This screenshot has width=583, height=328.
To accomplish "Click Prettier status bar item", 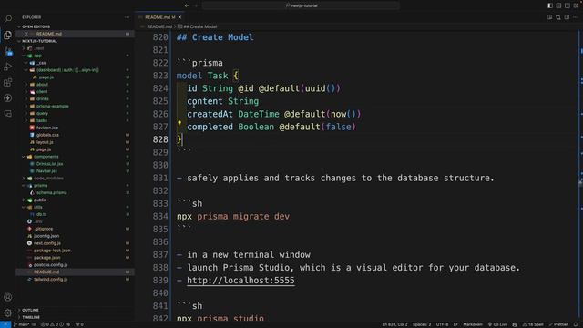I will tap(558, 324).
